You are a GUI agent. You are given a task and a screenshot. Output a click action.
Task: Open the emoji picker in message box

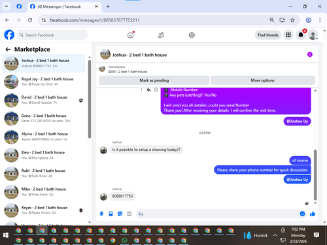click(x=302, y=214)
